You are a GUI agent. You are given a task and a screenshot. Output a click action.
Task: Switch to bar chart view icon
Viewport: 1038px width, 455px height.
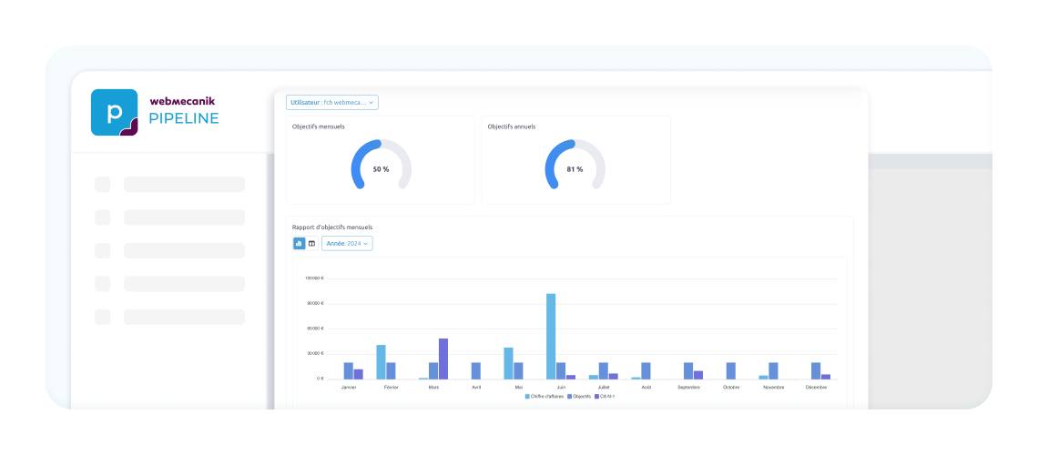pos(300,243)
